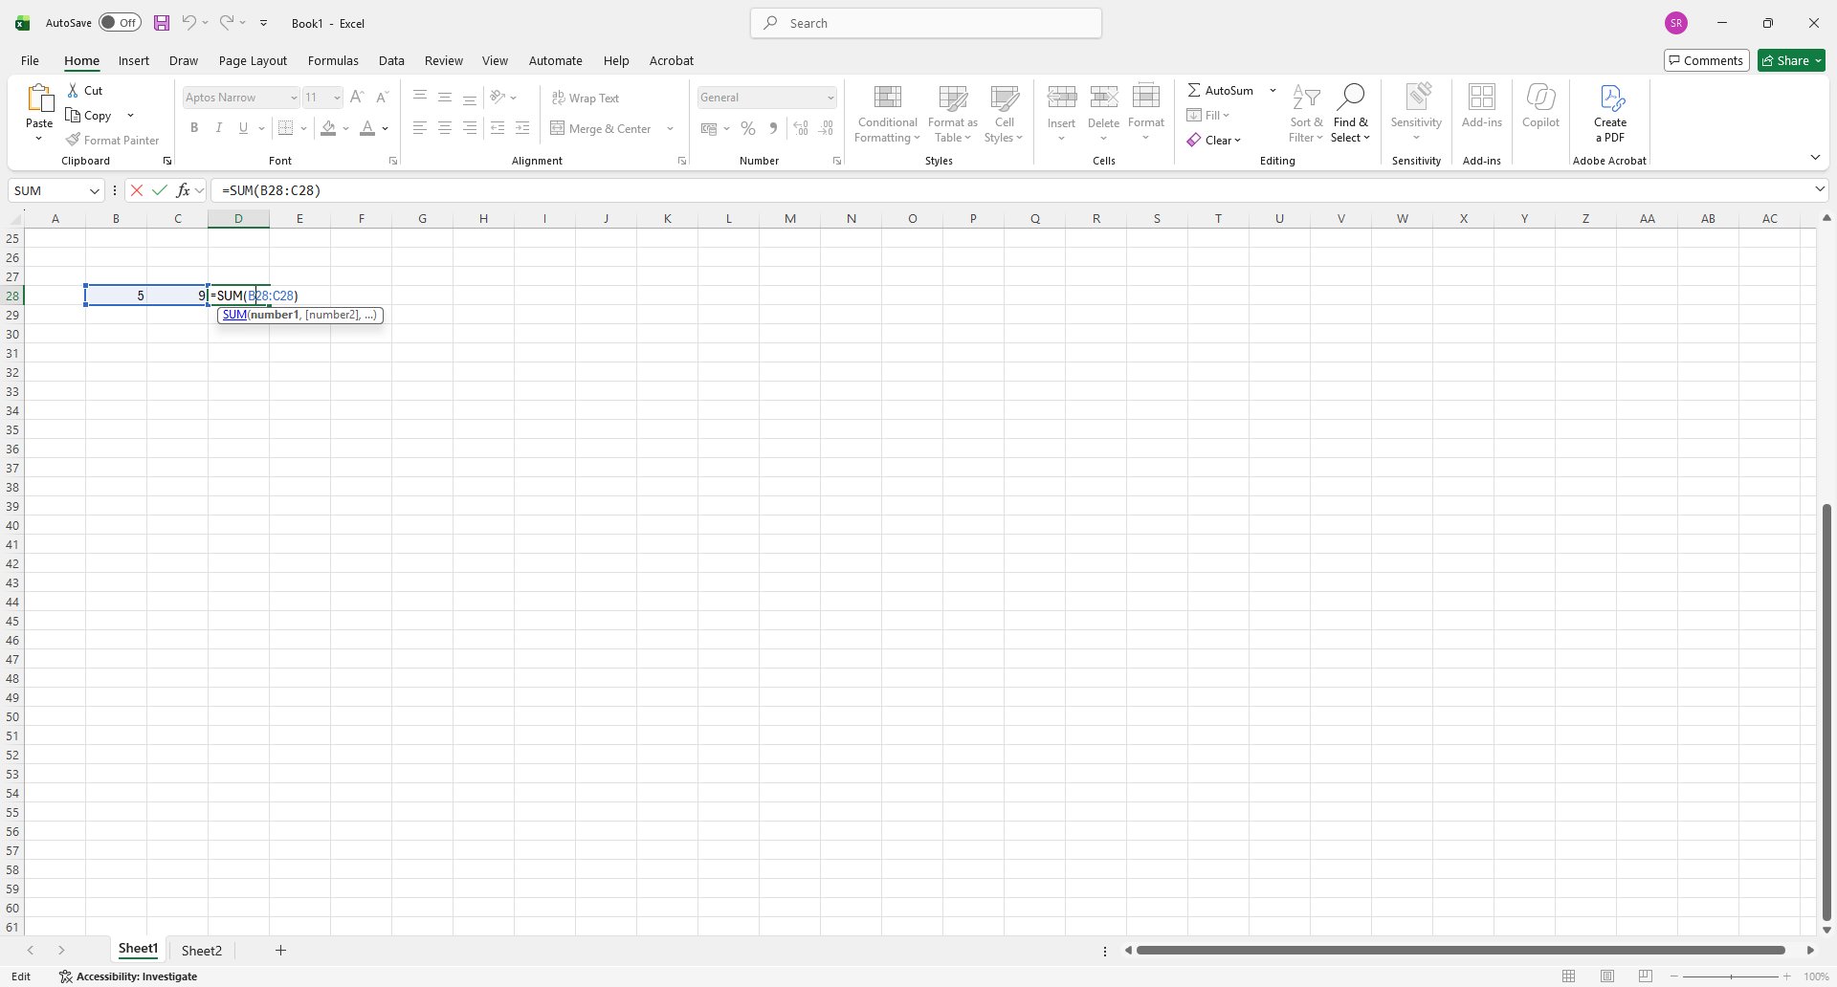Open the Page Layout ribbon tab
This screenshot has height=987, width=1837.
click(253, 60)
